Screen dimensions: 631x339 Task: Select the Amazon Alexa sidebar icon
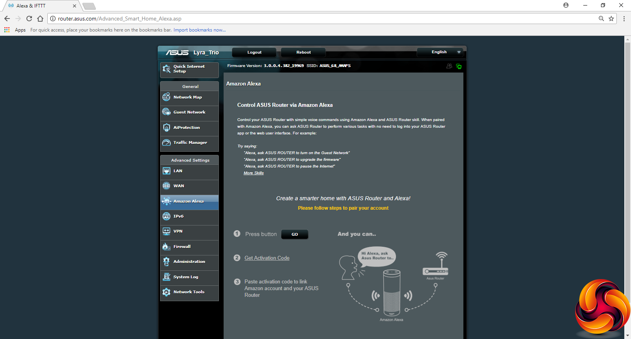[166, 201]
